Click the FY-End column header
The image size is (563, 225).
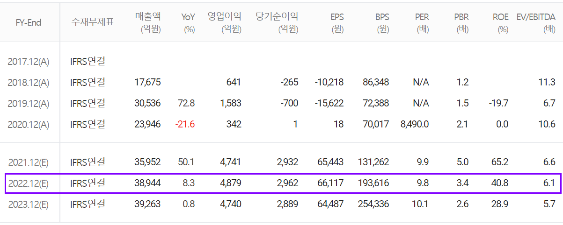[x=29, y=22]
